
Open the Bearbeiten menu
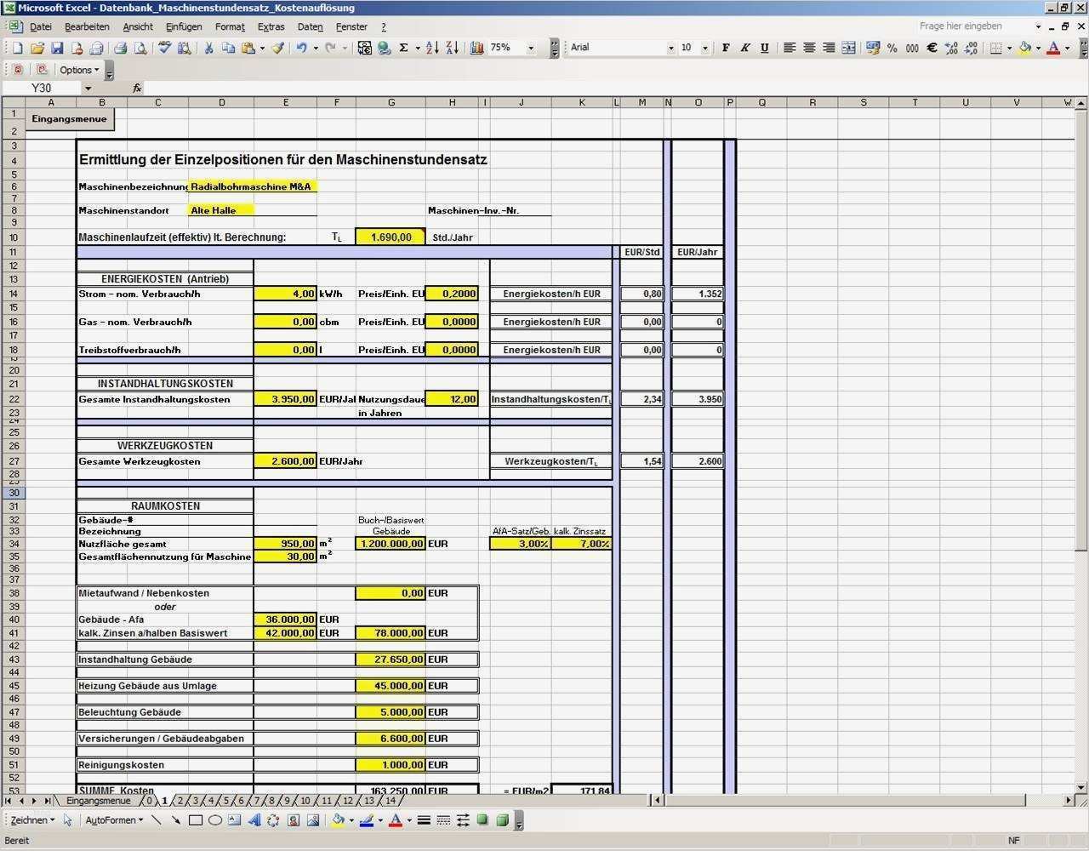[x=87, y=26]
